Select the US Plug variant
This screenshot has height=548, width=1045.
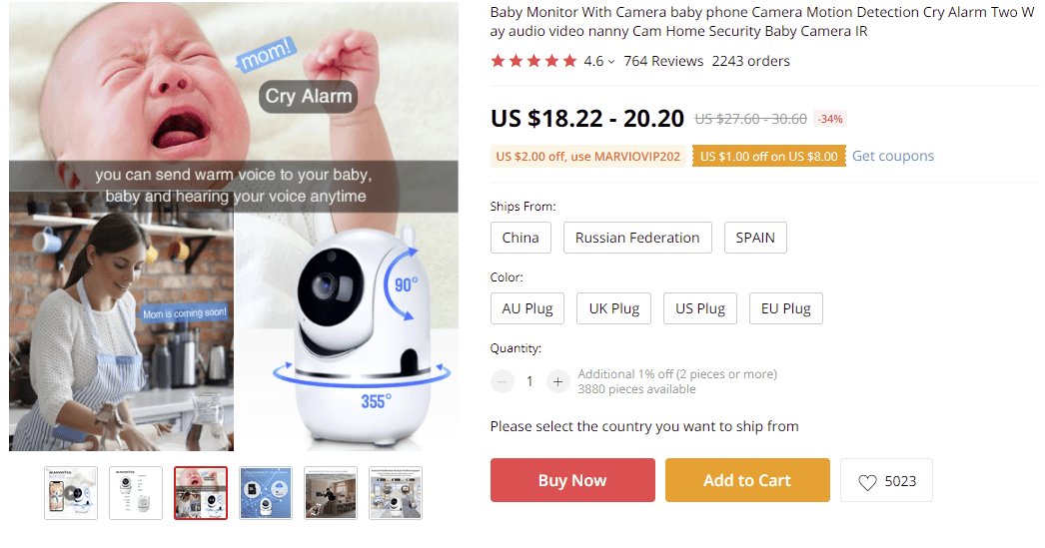click(x=700, y=308)
